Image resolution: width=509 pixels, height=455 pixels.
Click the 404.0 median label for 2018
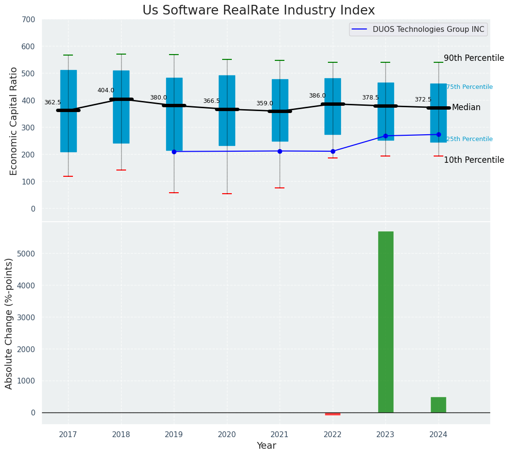(106, 90)
